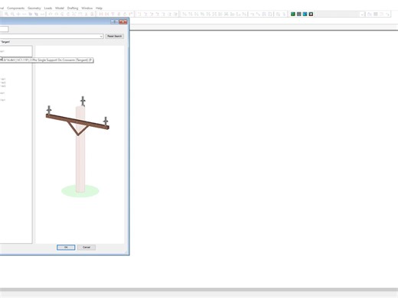Click the green square toolbar icon
The image size is (398, 298).
tap(293, 14)
